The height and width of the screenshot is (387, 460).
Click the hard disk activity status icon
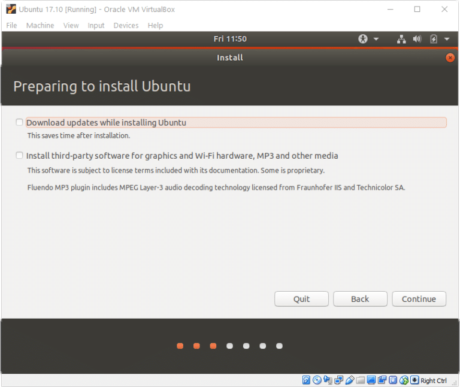(306, 380)
